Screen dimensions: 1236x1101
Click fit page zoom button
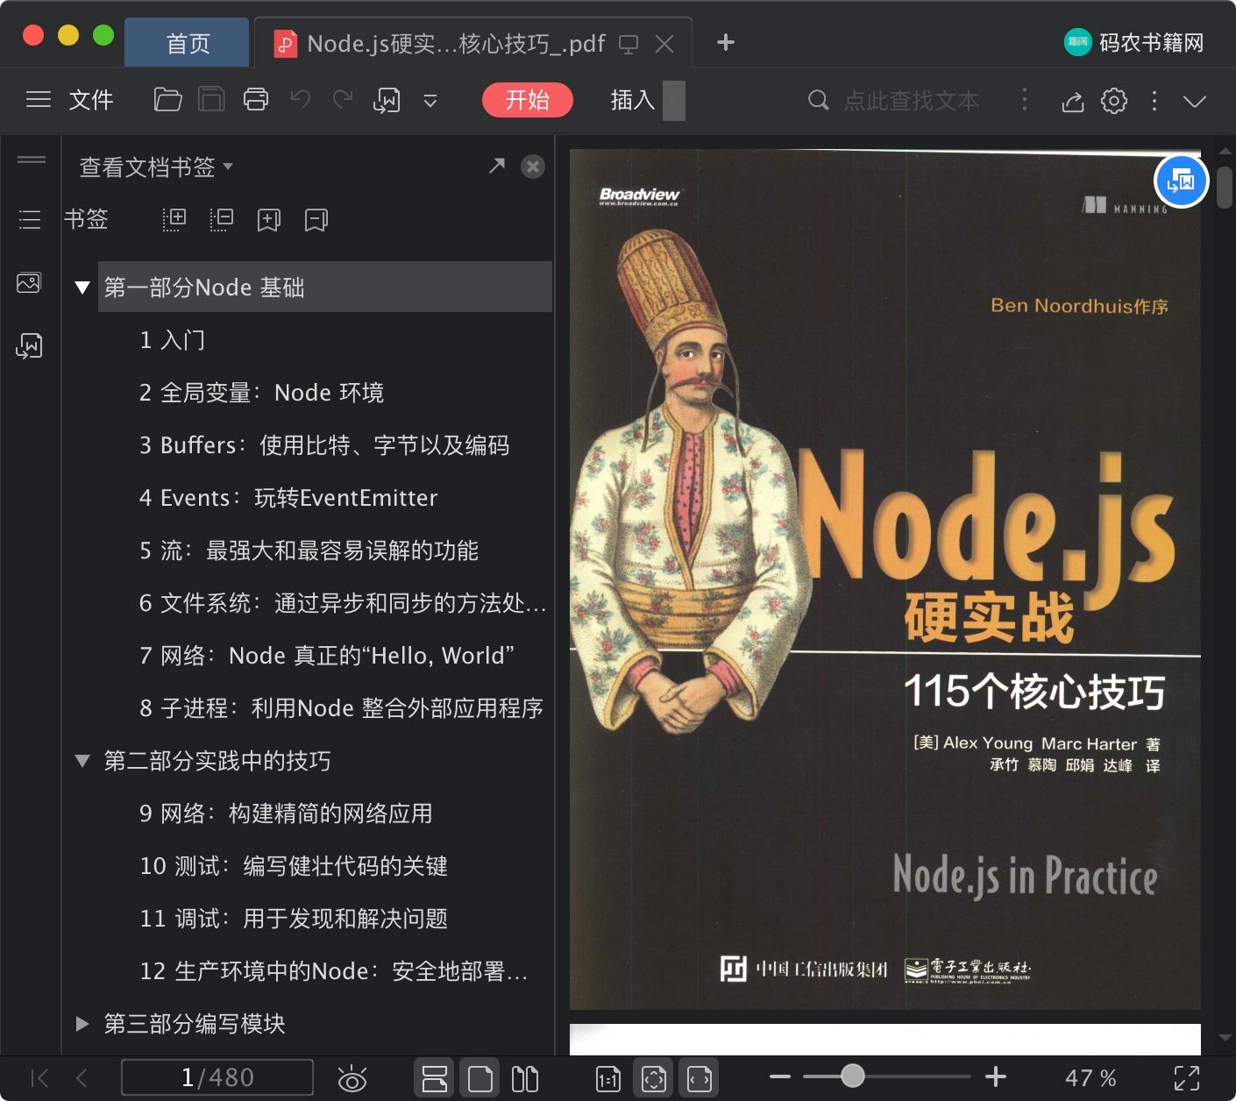tap(654, 1078)
